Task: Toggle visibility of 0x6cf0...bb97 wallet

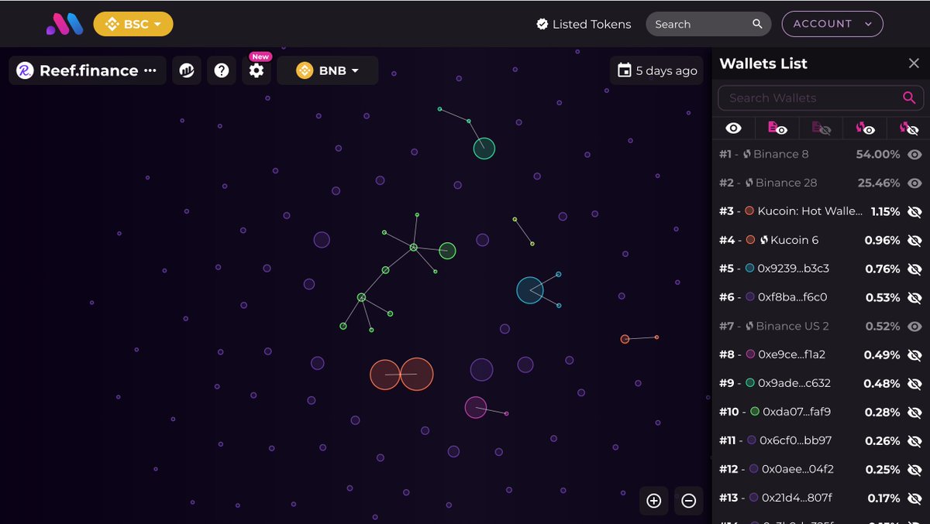Action: click(x=914, y=440)
